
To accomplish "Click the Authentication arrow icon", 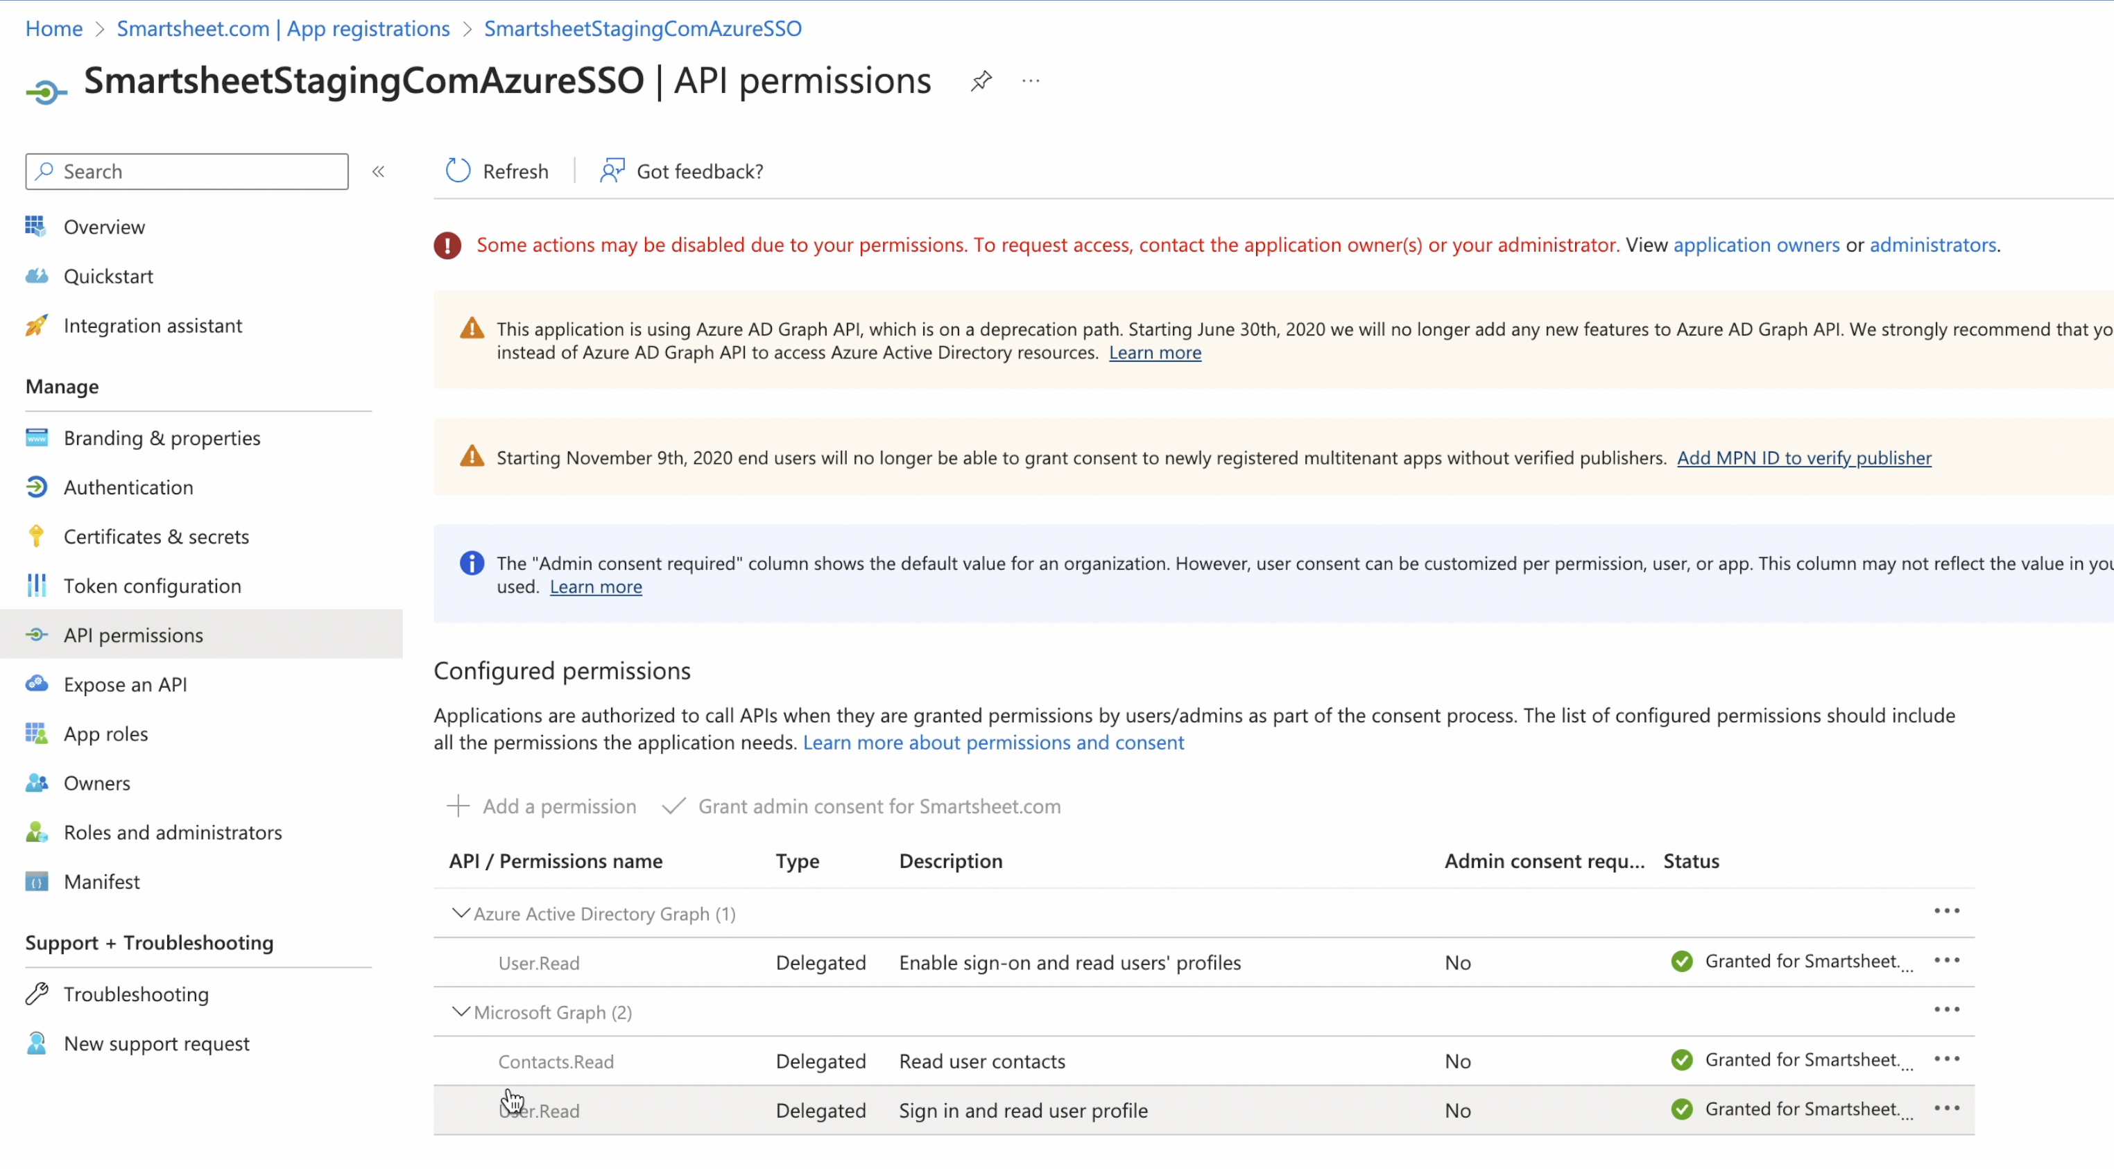I will 36,487.
